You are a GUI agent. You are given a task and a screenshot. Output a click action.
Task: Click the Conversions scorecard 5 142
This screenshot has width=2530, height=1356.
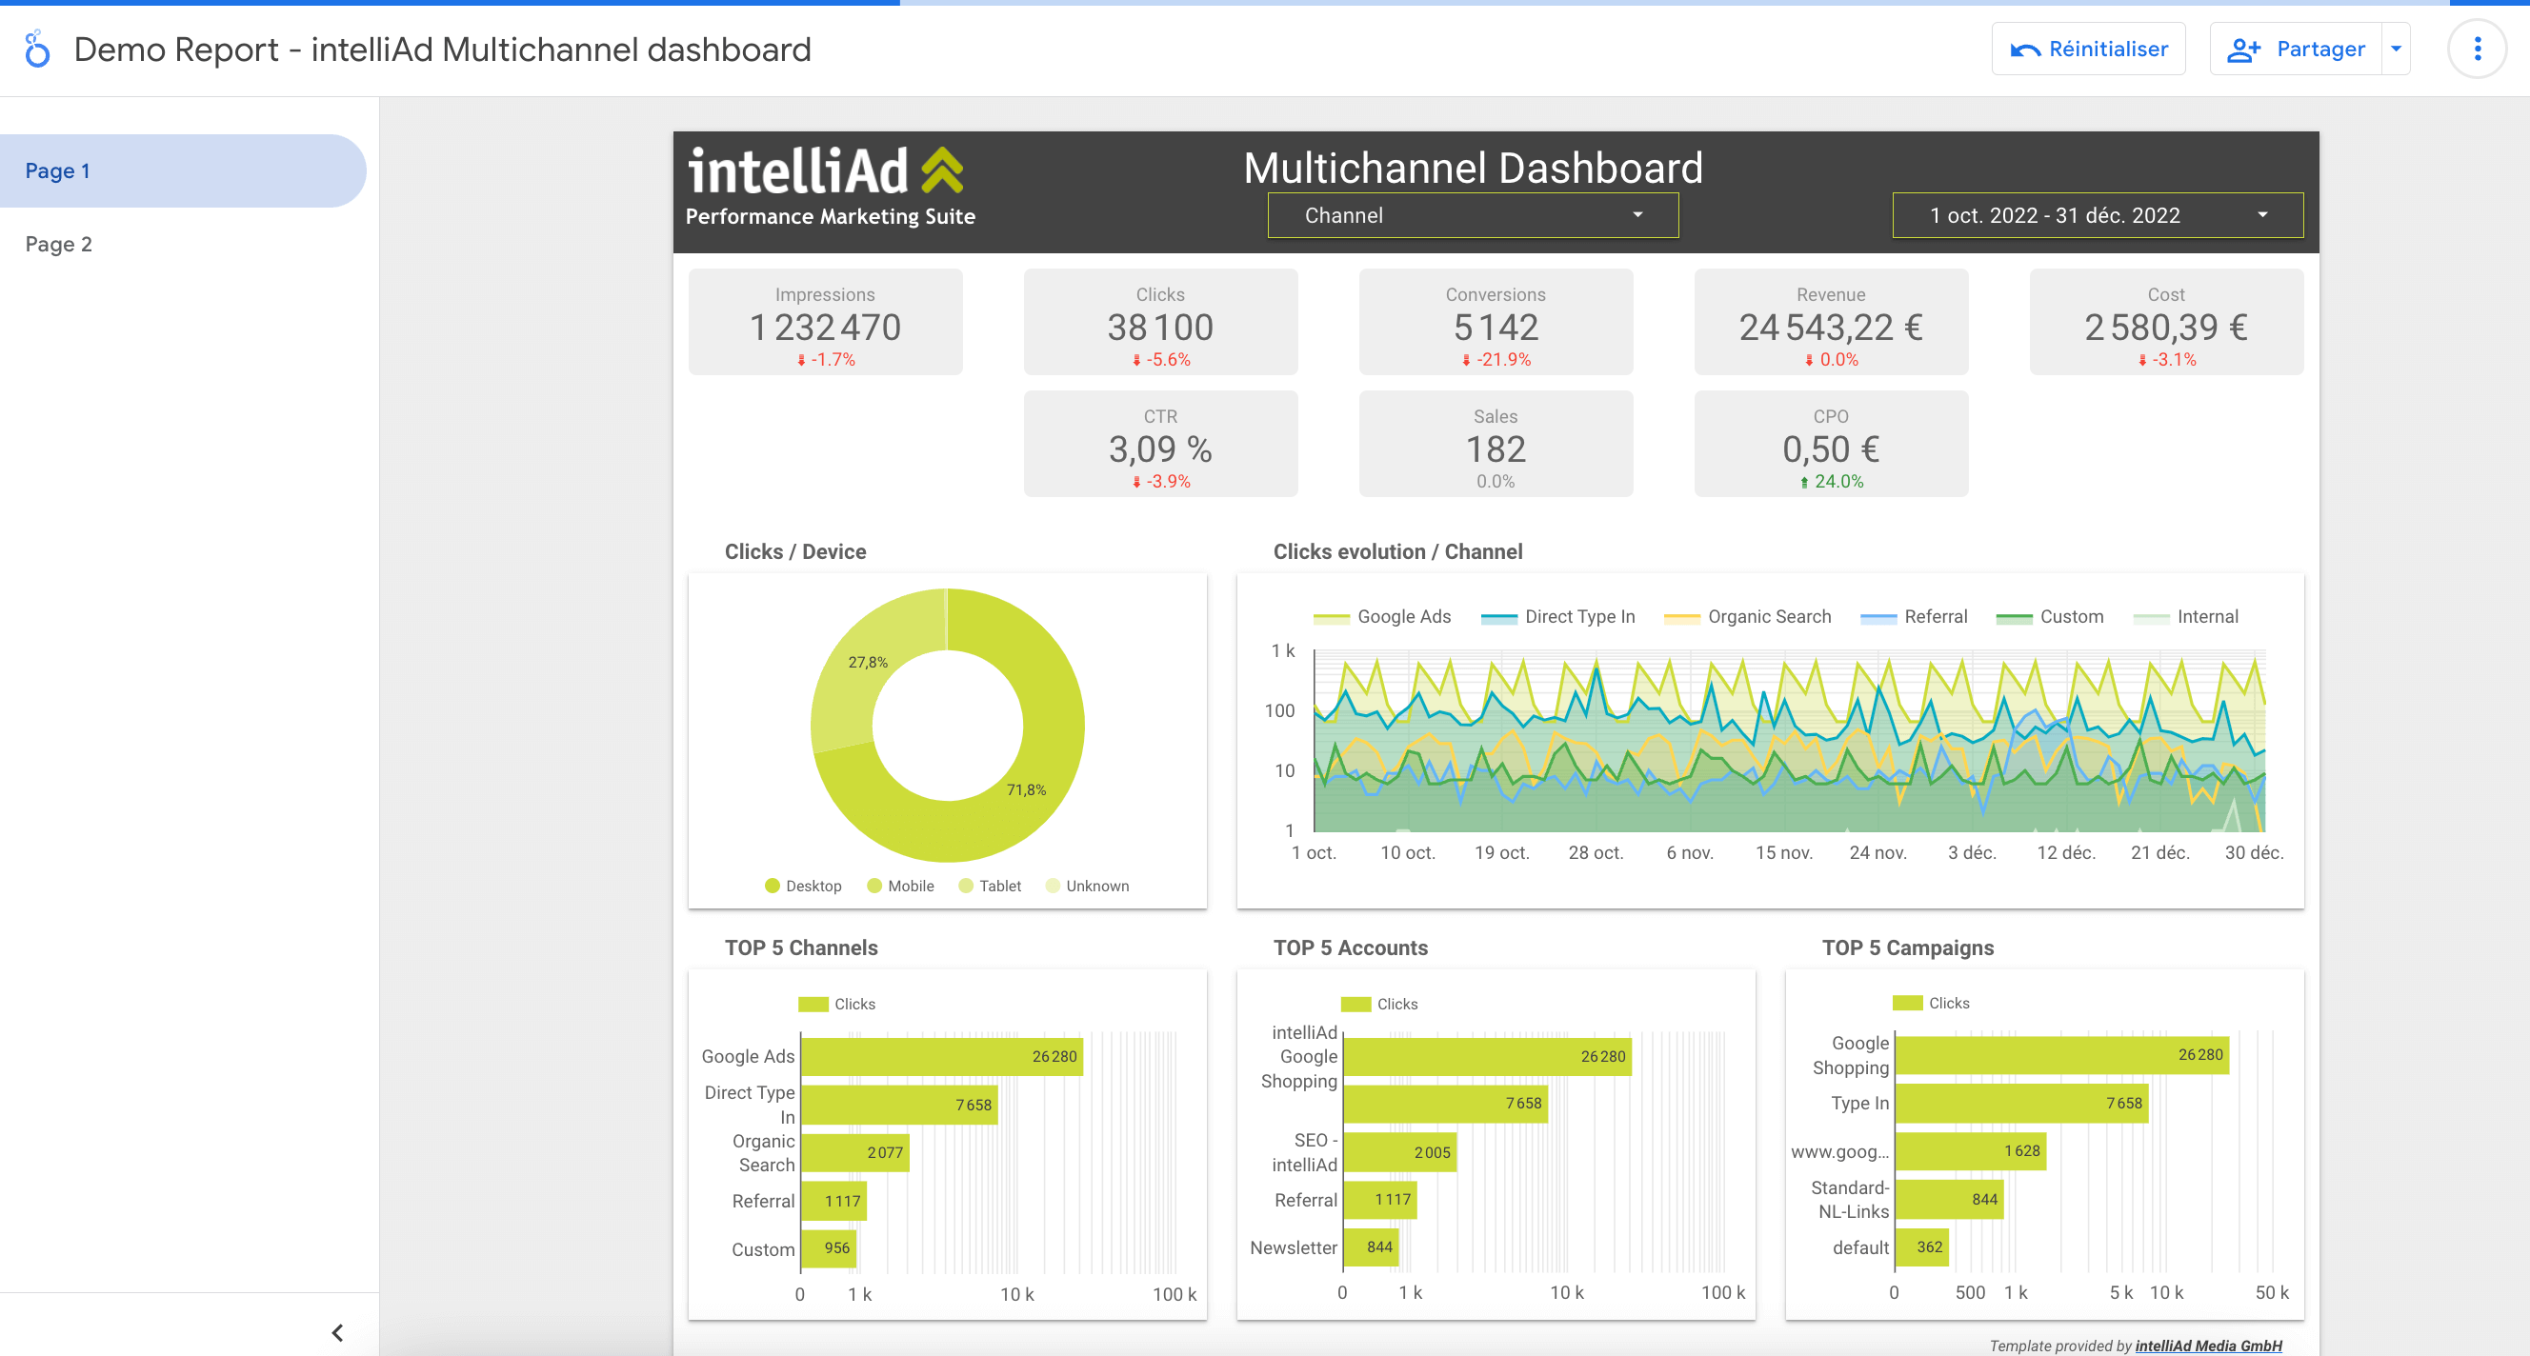(1495, 322)
